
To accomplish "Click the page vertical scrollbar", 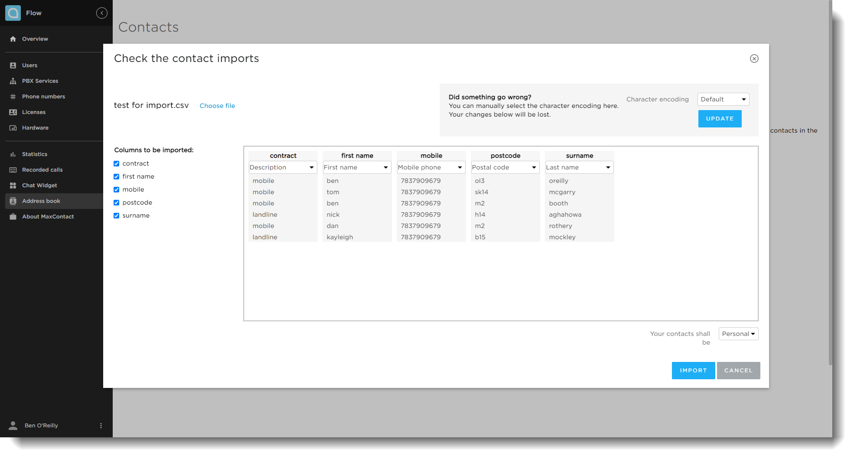I will [830, 182].
